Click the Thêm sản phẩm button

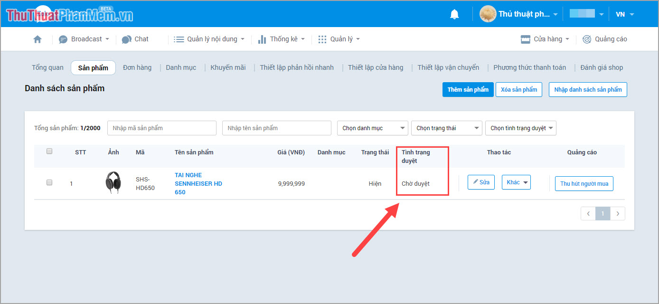[x=468, y=89]
